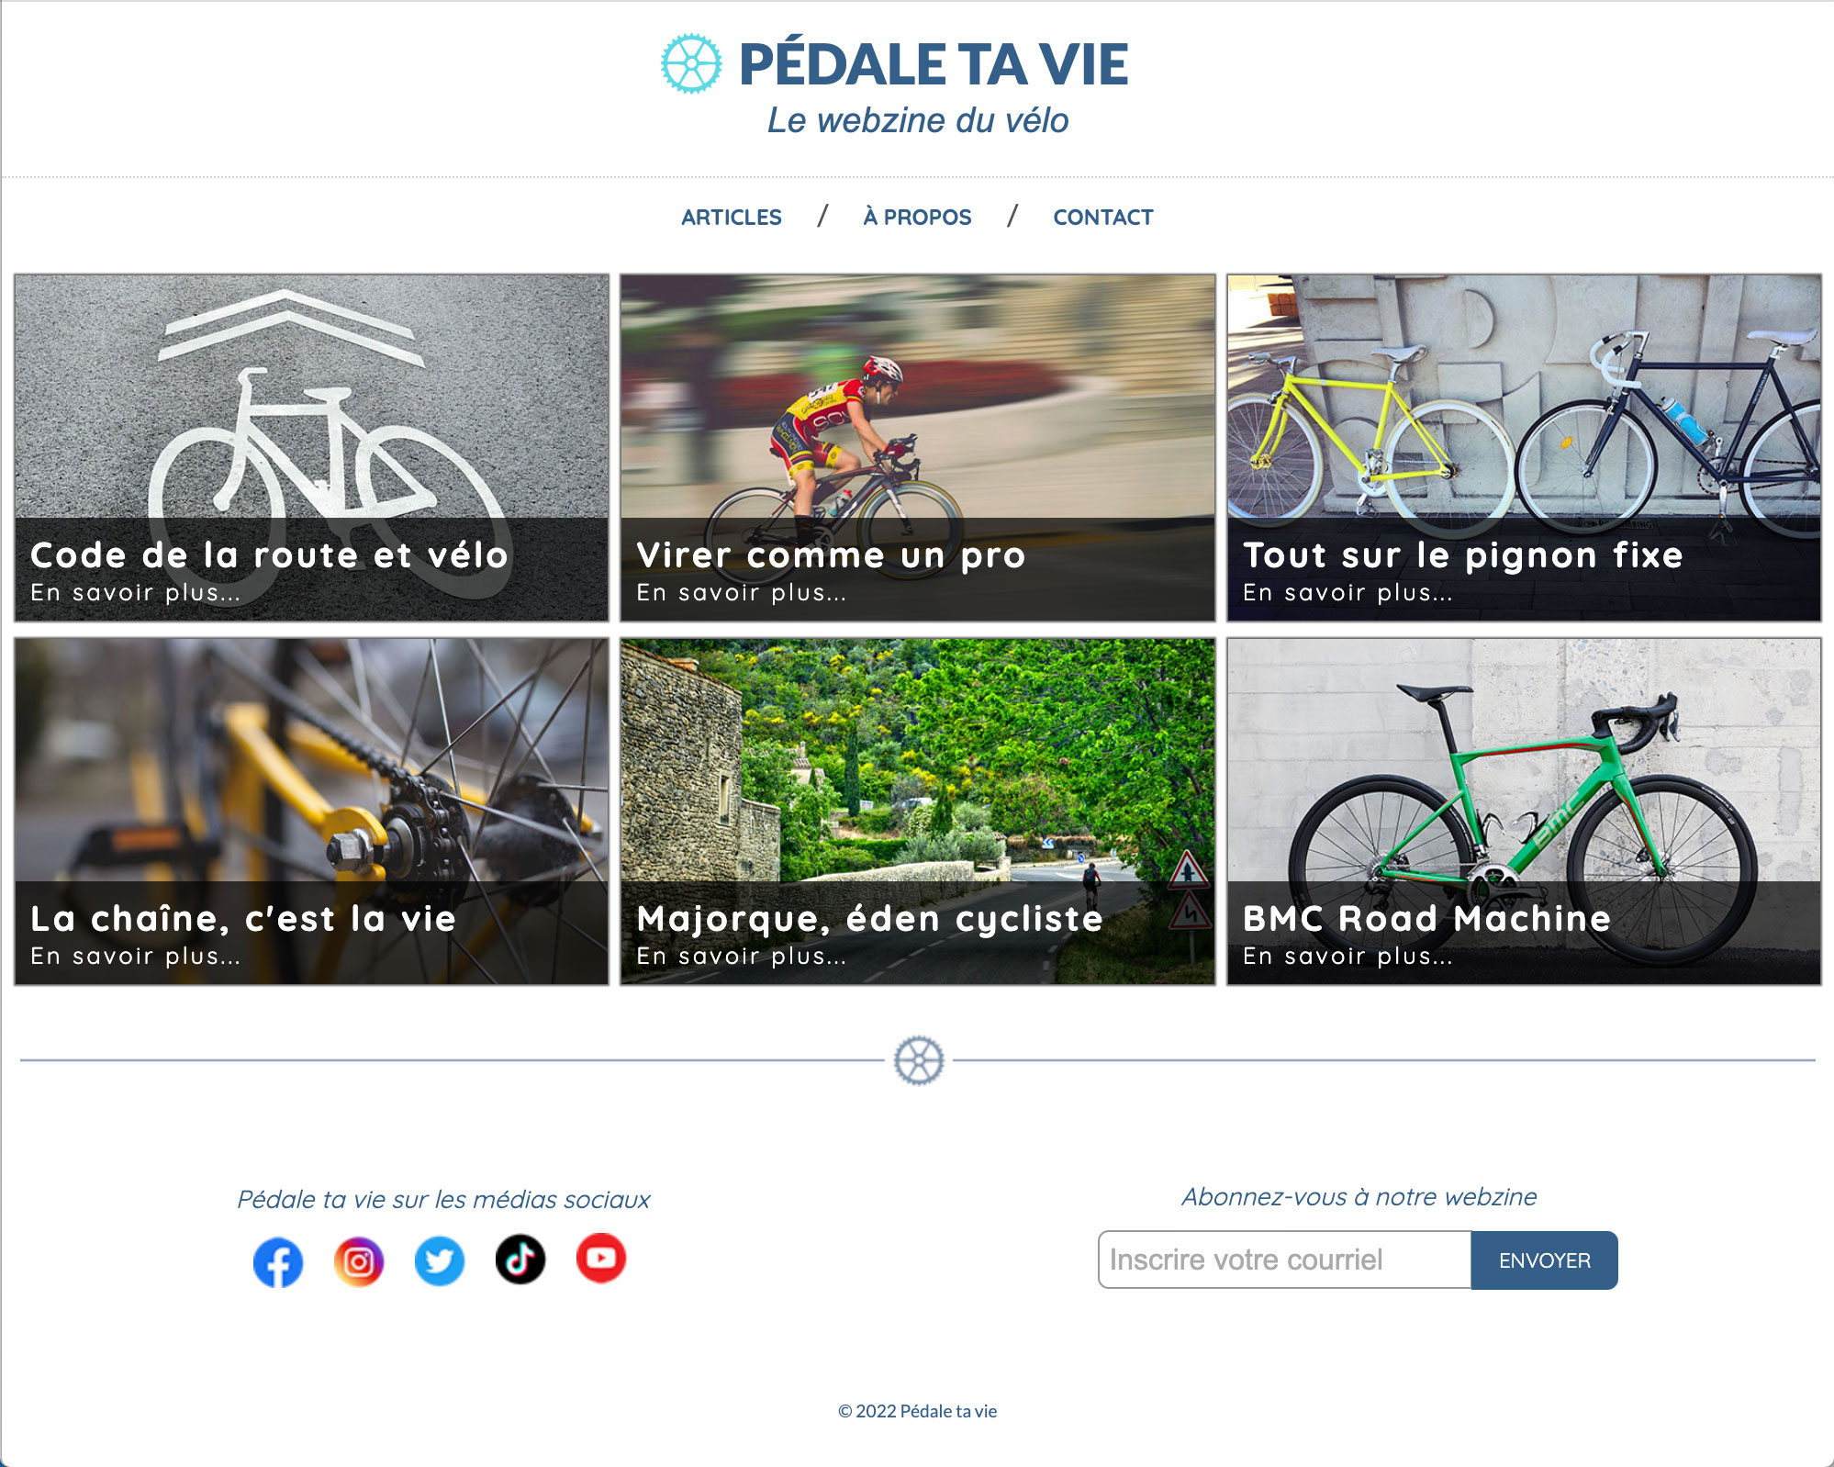1834x1467 pixels.
Task: Click the cyan gear logo in header
Action: click(x=691, y=63)
